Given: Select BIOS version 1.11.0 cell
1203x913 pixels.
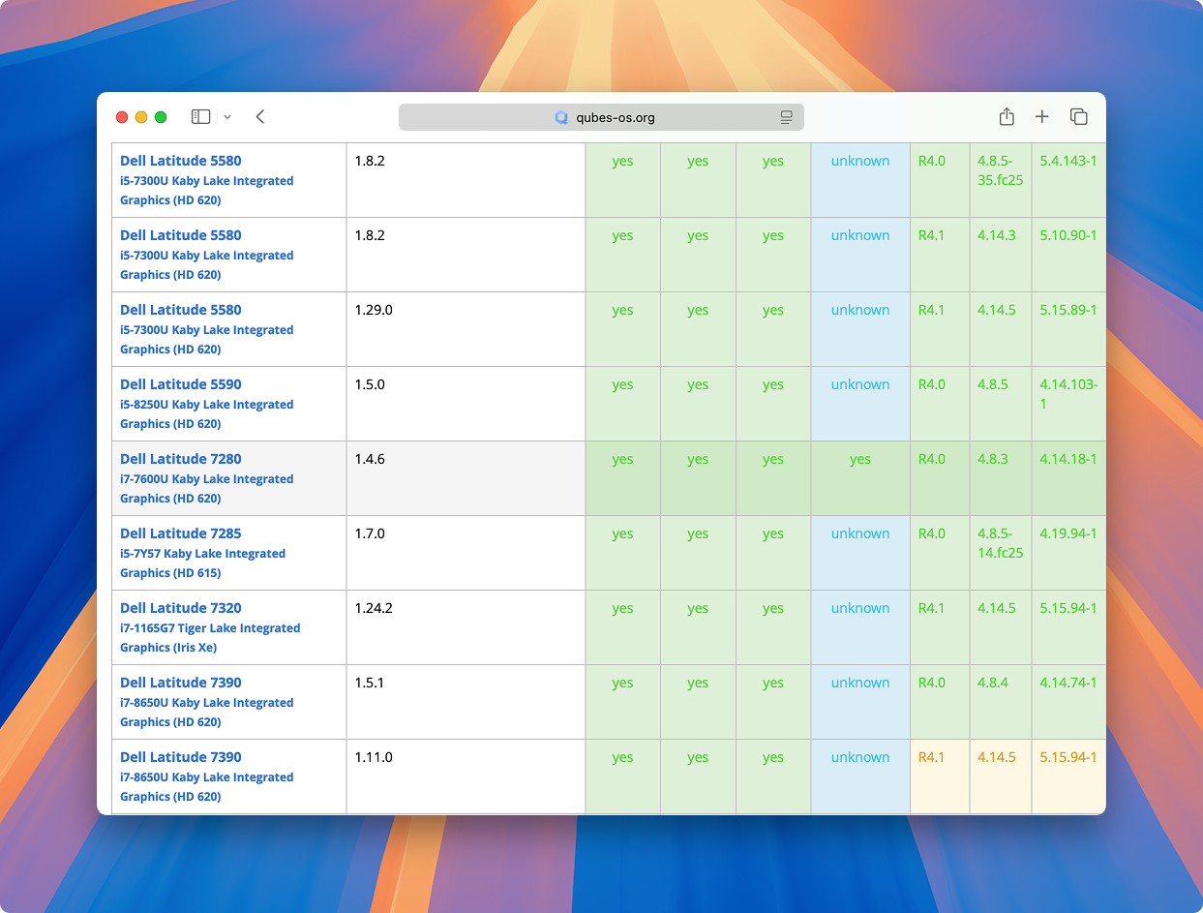Looking at the screenshot, I should pyautogui.click(x=466, y=776).
